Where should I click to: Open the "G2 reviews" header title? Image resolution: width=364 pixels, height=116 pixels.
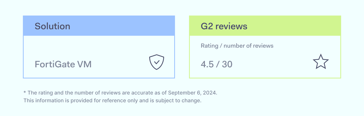(224, 26)
